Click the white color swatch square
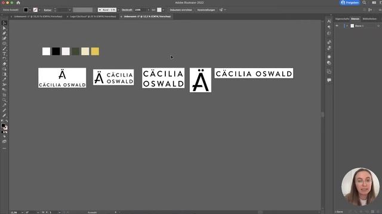The height and width of the screenshot is (214, 382). pyautogui.click(x=47, y=52)
